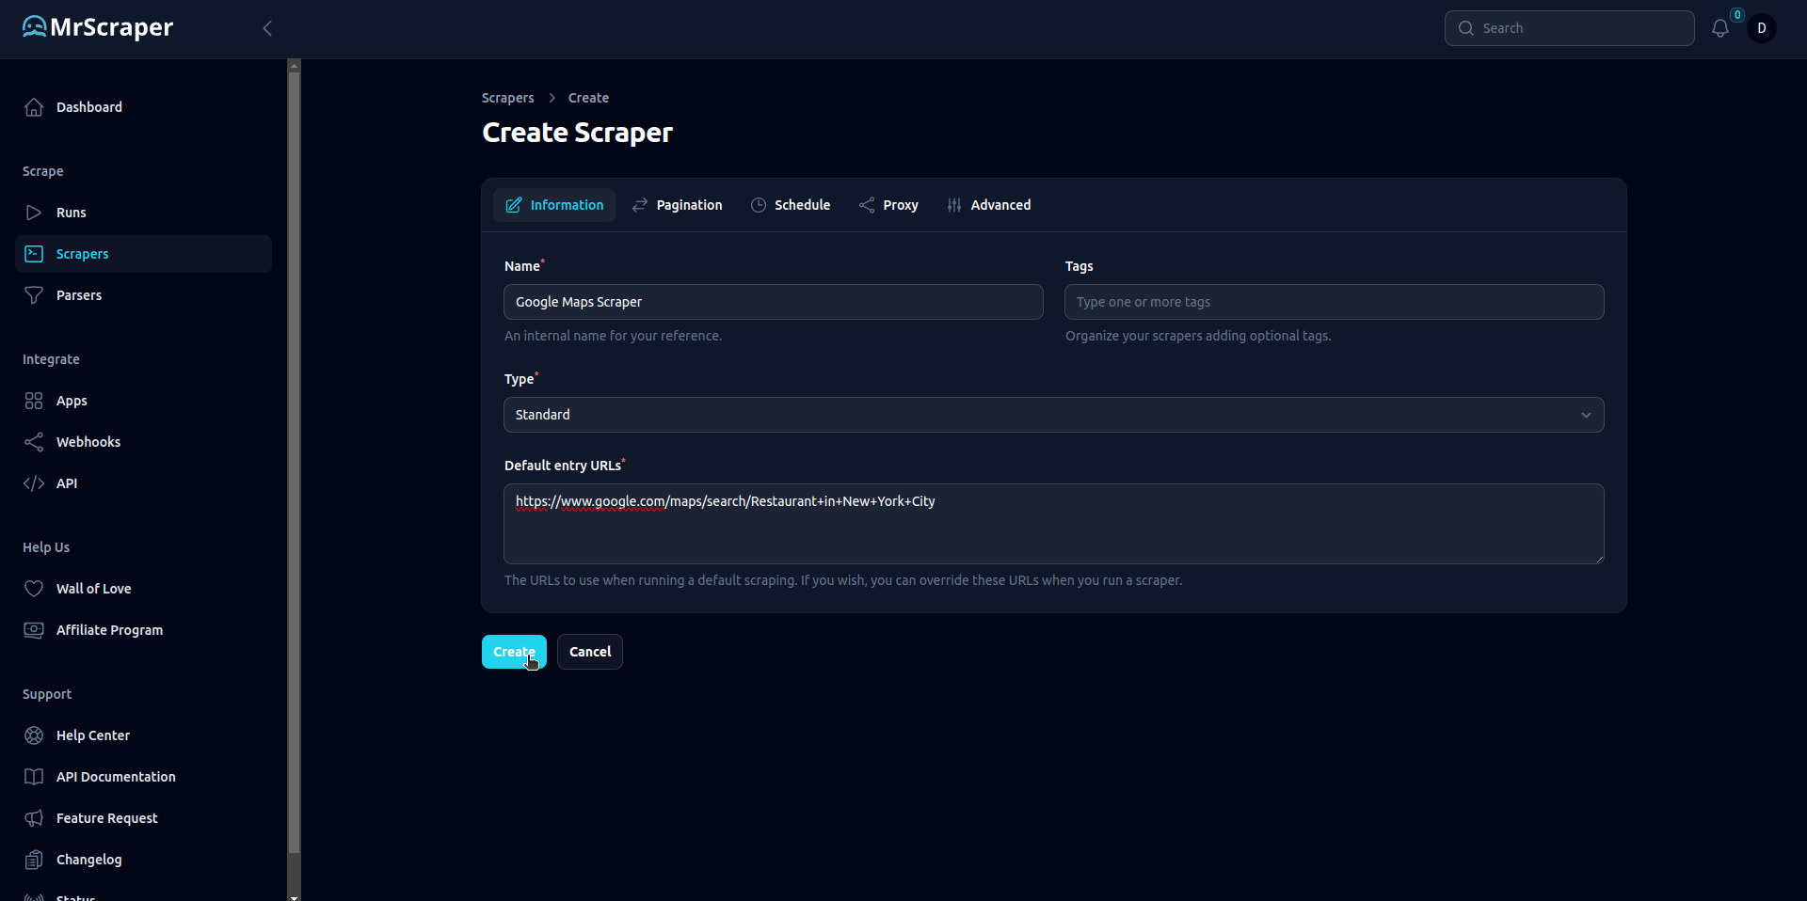Screen dimensions: 1807x901
Task: Open Apps in the sidebar
Action: (143, 401)
